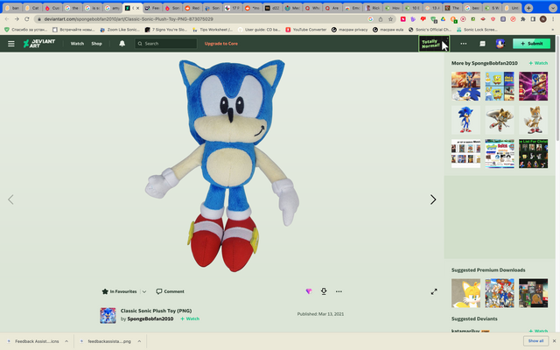The height and width of the screenshot is (350, 560).
Task: Click the Upgrade to Core link
Action: click(220, 43)
